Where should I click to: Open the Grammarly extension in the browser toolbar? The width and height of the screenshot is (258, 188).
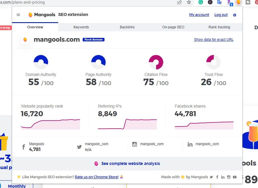[x=200, y=2]
